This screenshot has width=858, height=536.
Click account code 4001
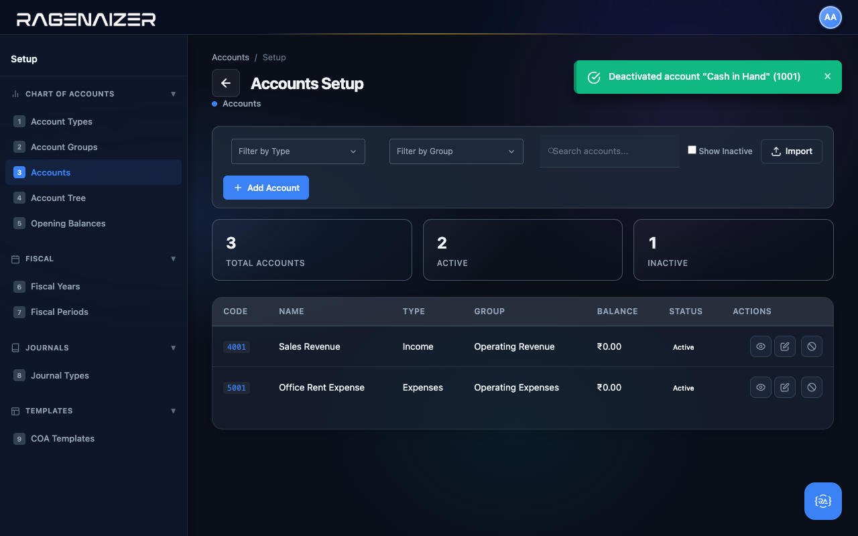237,347
